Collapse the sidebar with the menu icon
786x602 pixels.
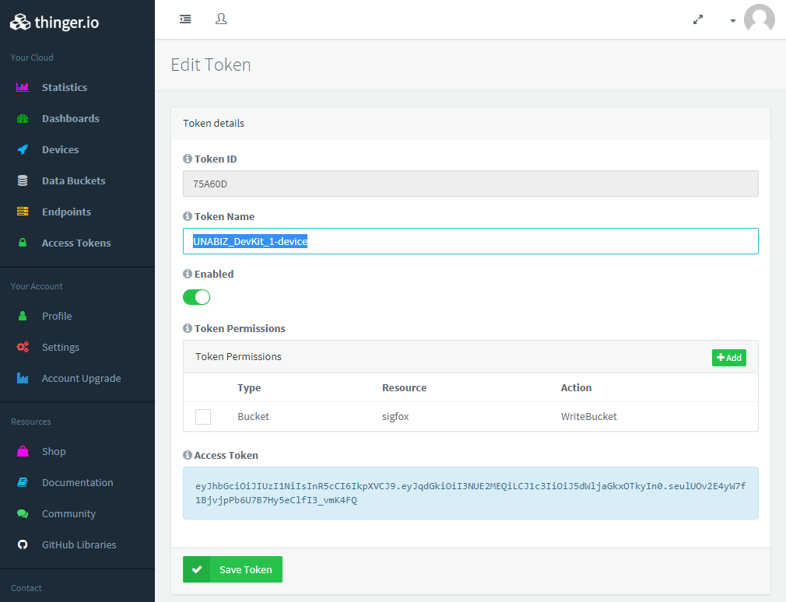click(x=185, y=19)
